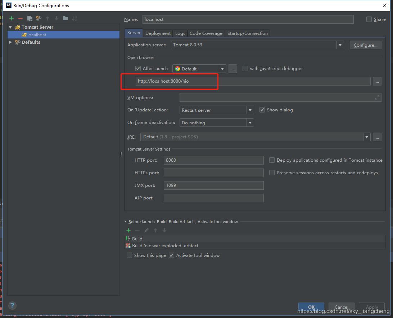Screen dimensions: 393x318
Task: Click the Cancel button
Action: 342,307
